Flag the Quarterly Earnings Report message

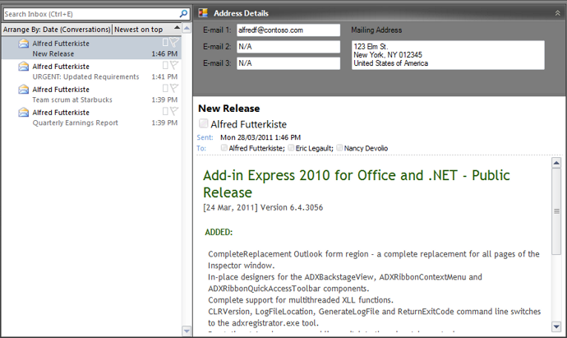(174, 111)
